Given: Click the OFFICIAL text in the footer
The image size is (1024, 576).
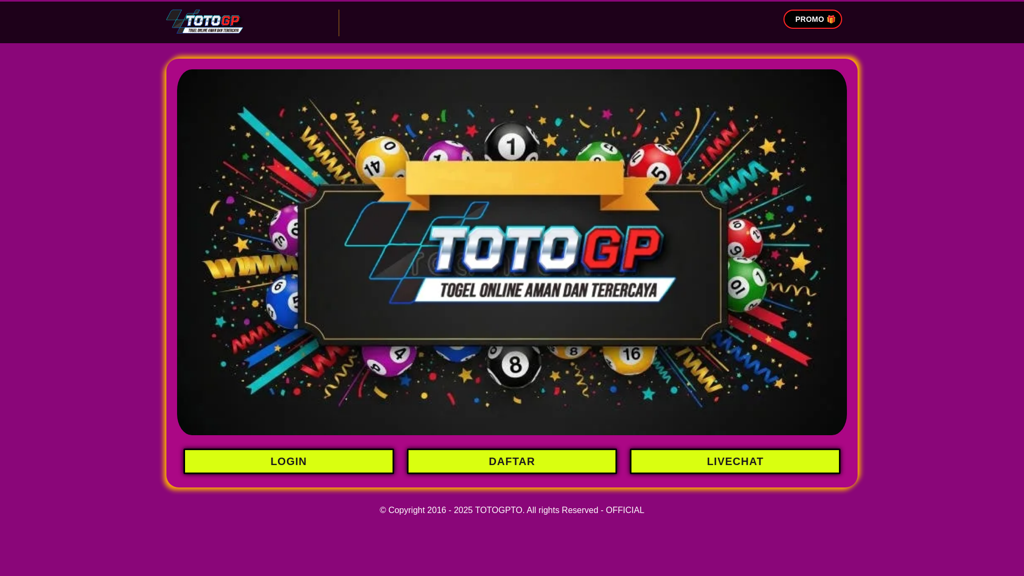Looking at the screenshot, I should [625, 510].
